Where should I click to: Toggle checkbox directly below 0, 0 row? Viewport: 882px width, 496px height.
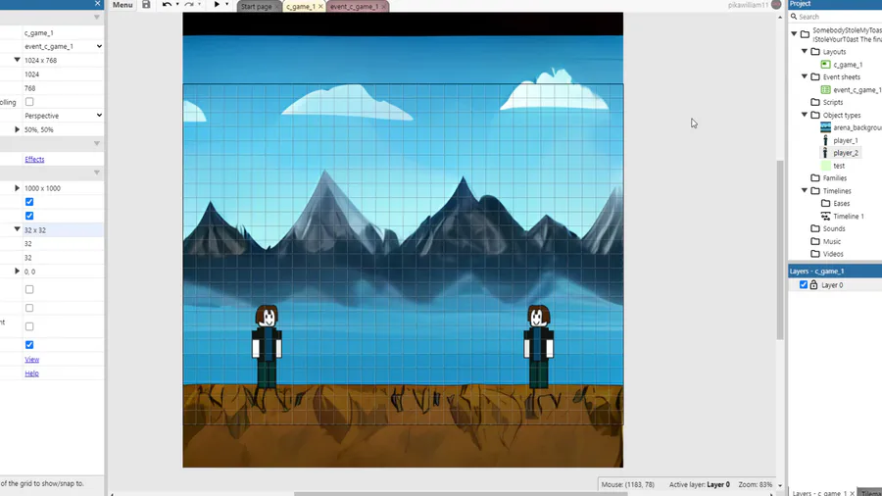tap(29, 289)
